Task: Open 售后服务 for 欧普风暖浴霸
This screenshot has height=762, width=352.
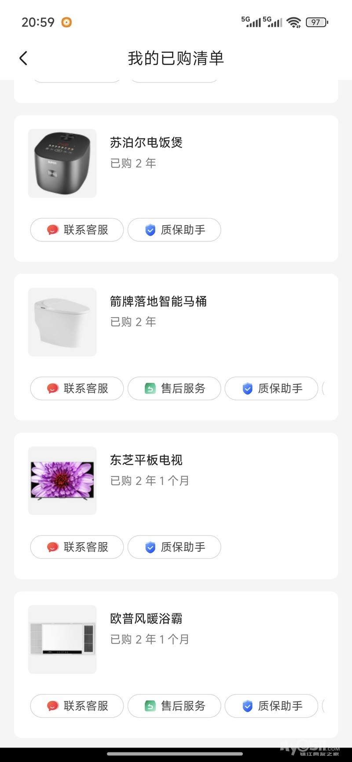Action: tap(174, 706)
